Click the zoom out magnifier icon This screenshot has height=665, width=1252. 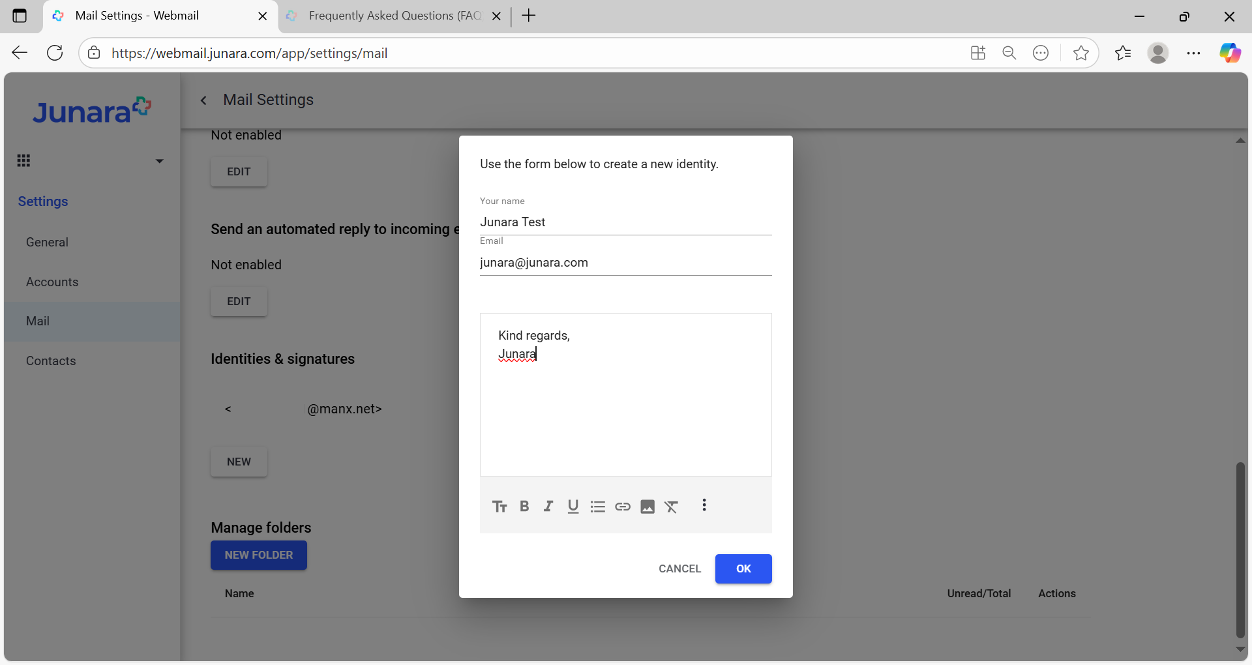(x=1009, y=53)
